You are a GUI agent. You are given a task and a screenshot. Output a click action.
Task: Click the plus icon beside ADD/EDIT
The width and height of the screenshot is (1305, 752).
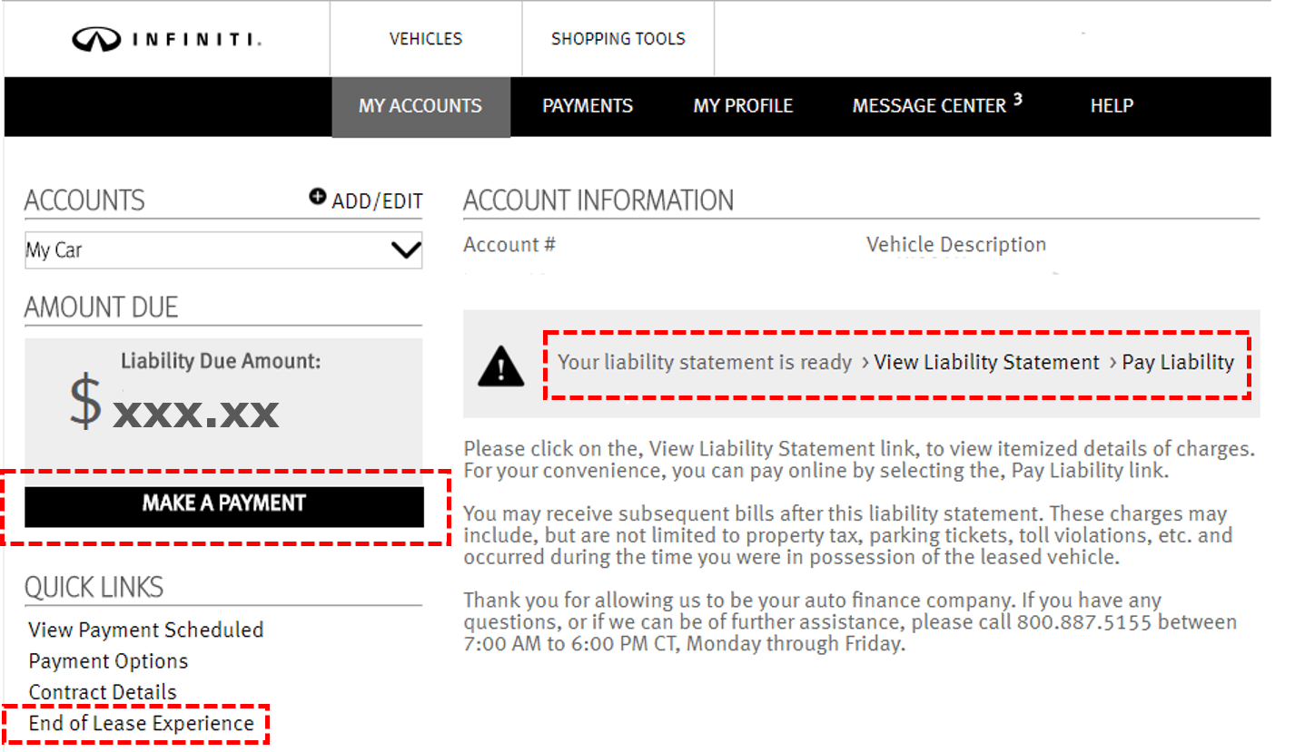point(317,196)
